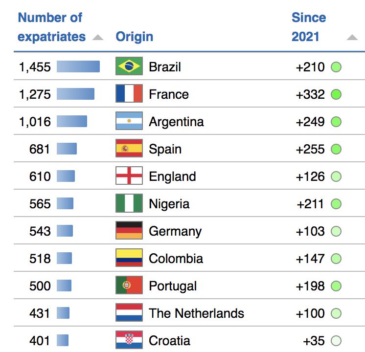
Task: Click the Nigeria flag icon
Action: tap(129, 203)
